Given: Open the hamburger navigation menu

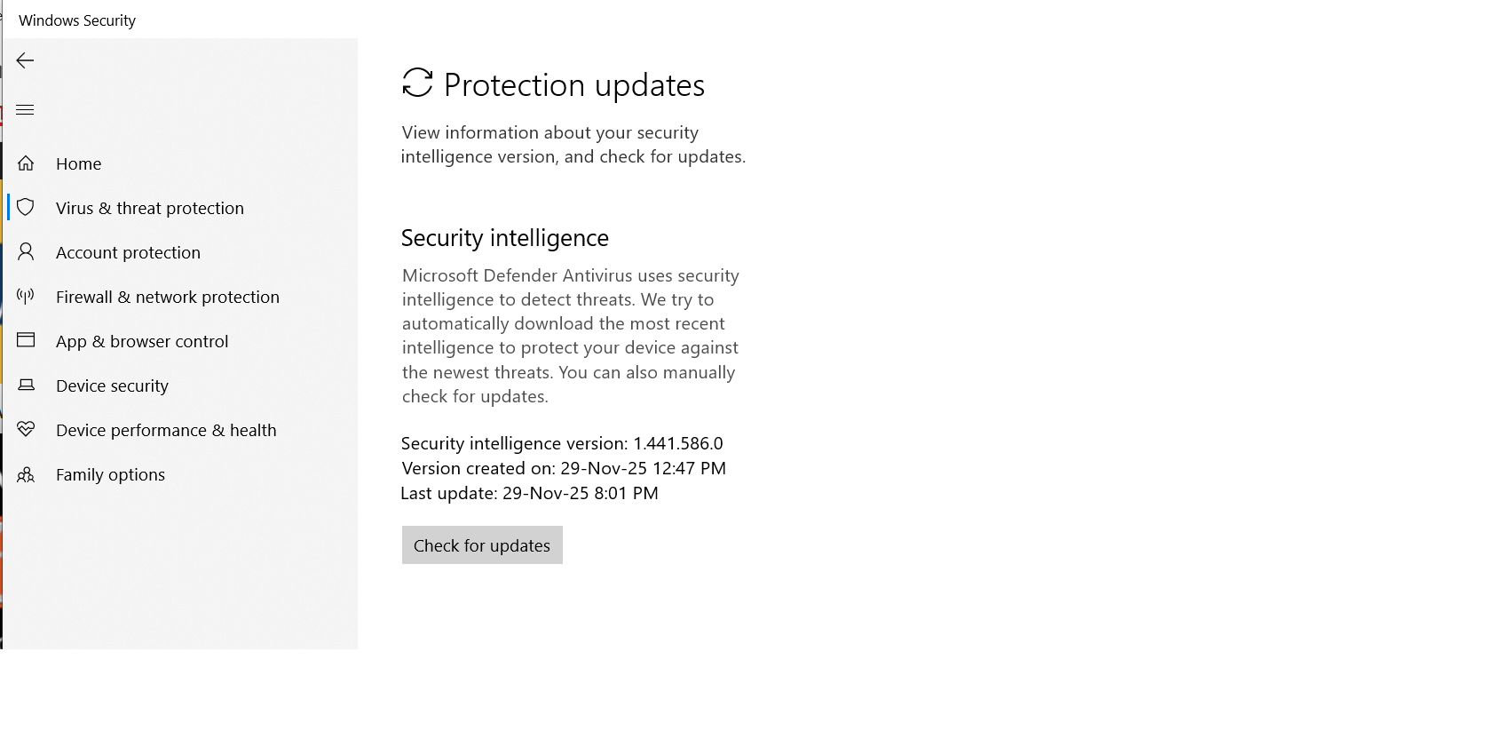Looking at the screenshot, I should pos(25,110).
